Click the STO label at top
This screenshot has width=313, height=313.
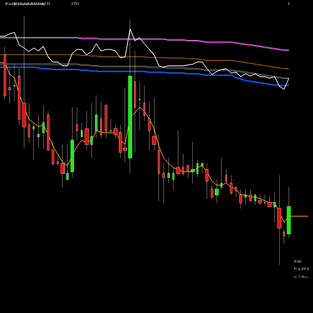point(75,4)
